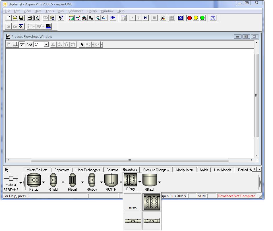Open the File menu
This screenshot has width=273, height=231.
7,11
